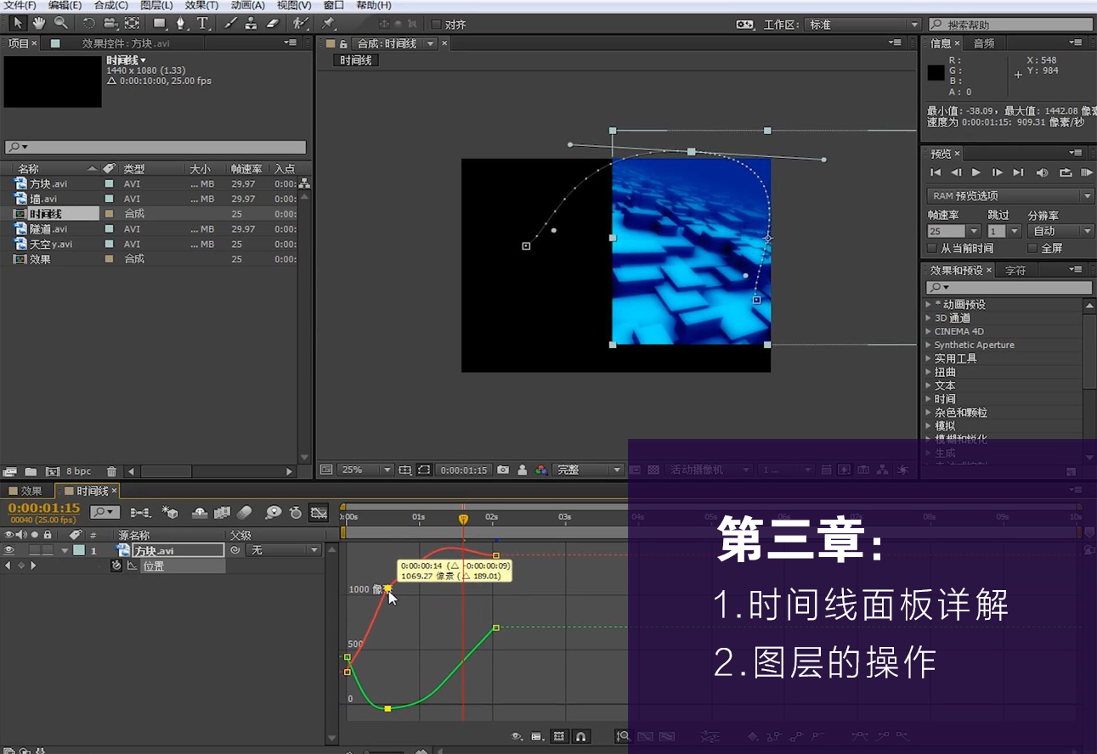Toggle the 从当前时间 checkbox
This screenshot has height=754, width=1097.
pos(932,249)
